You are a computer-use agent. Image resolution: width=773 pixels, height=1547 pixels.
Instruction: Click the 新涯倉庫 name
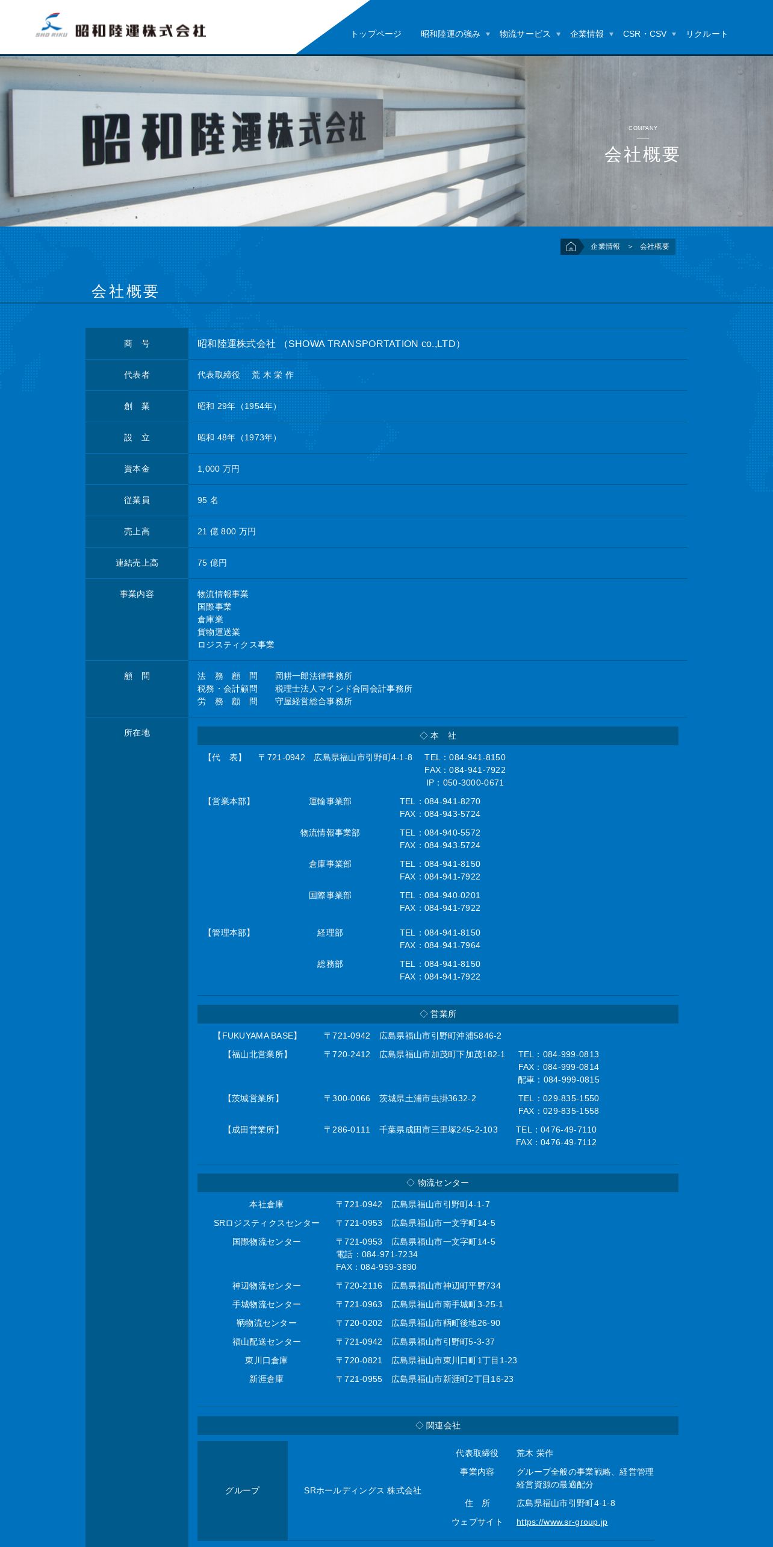click(x=266, y=1379)
